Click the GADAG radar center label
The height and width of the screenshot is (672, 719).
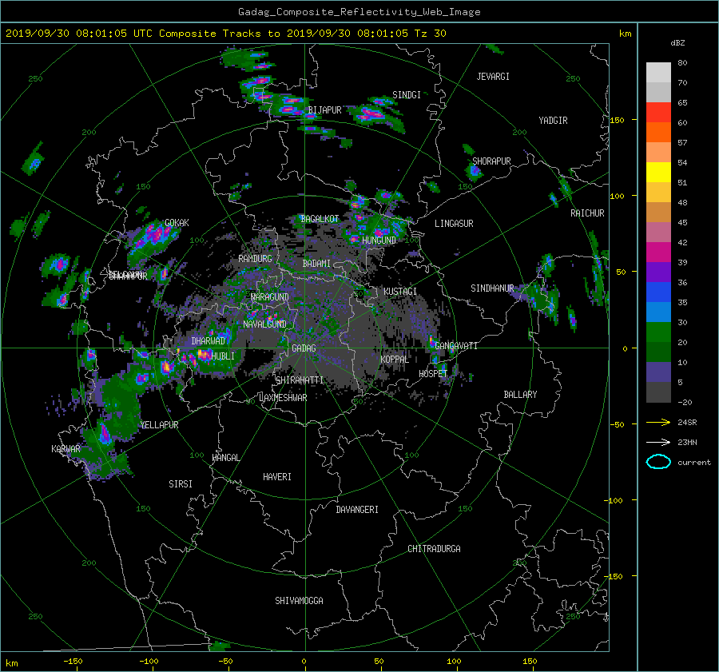(x=304, y=348)
